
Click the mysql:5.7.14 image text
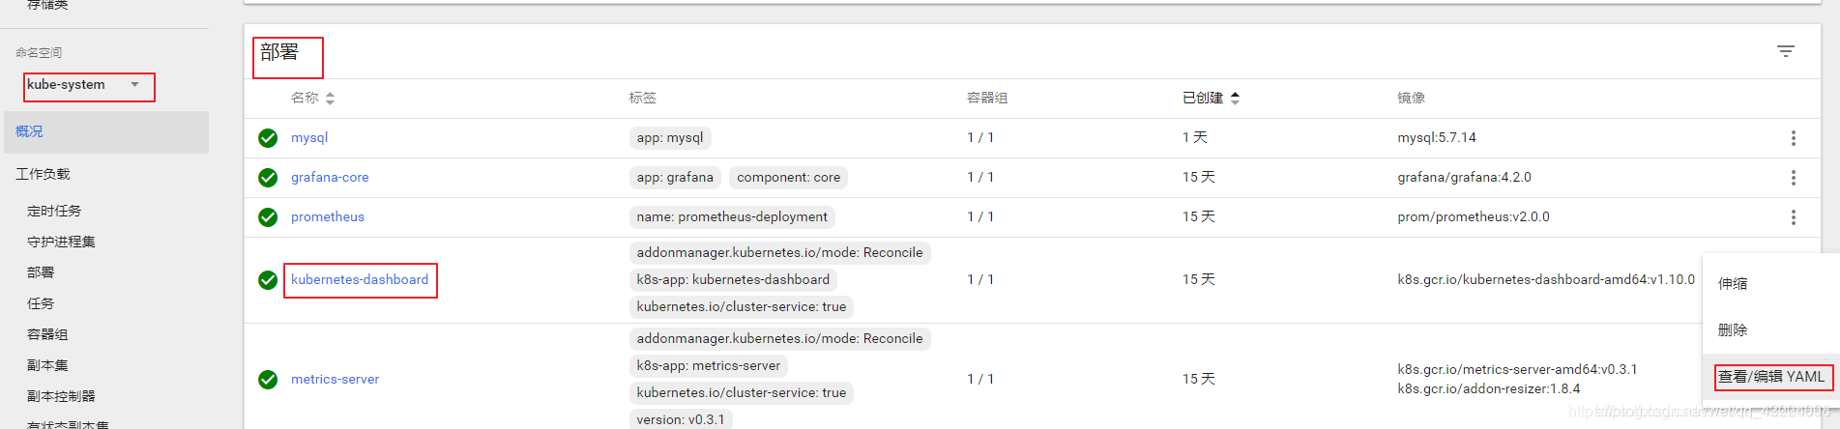click(1437, 137)
